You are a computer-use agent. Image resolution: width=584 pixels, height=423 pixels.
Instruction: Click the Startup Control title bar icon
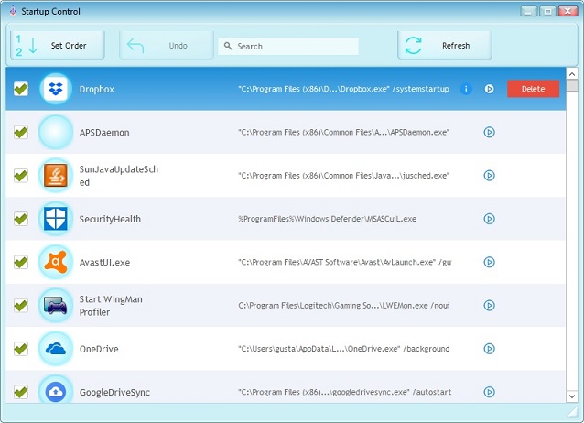point(13,11)
